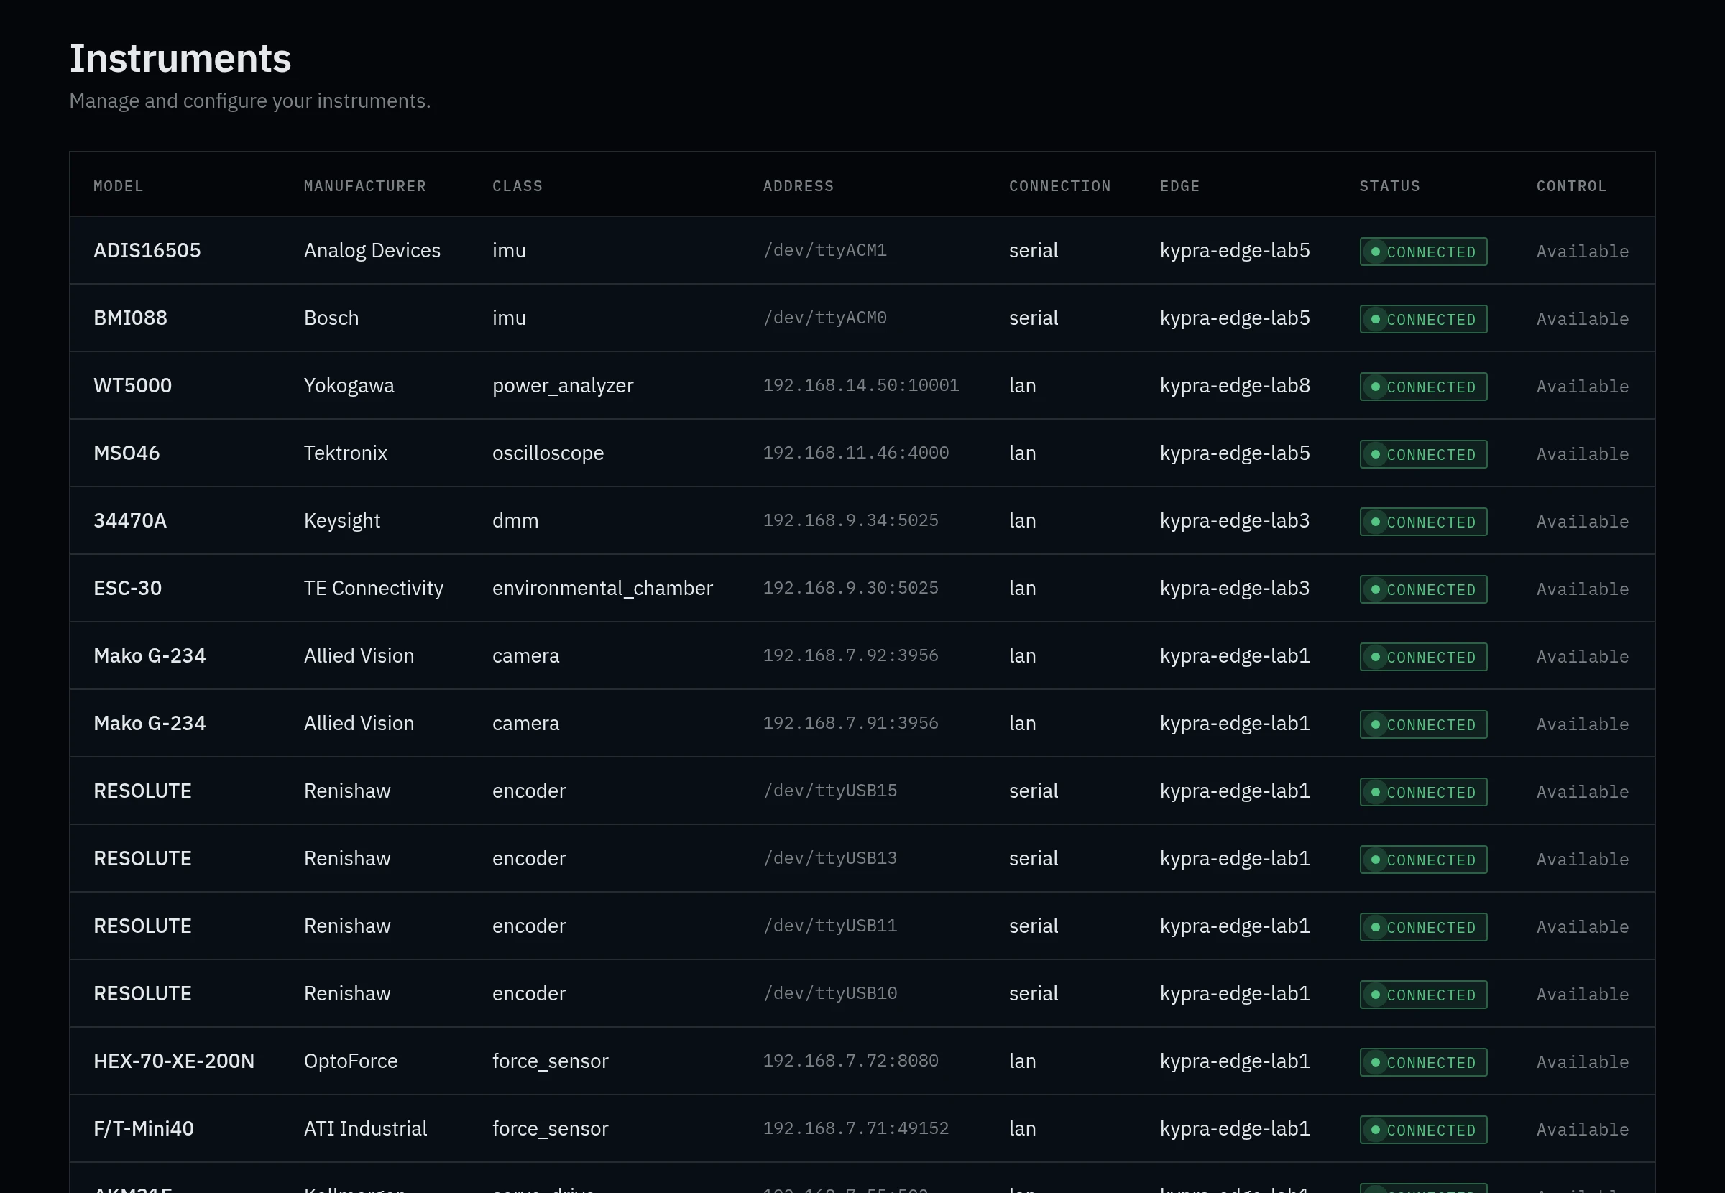Click the ATI Industrial manufacturer cell

coord(364,1129)
